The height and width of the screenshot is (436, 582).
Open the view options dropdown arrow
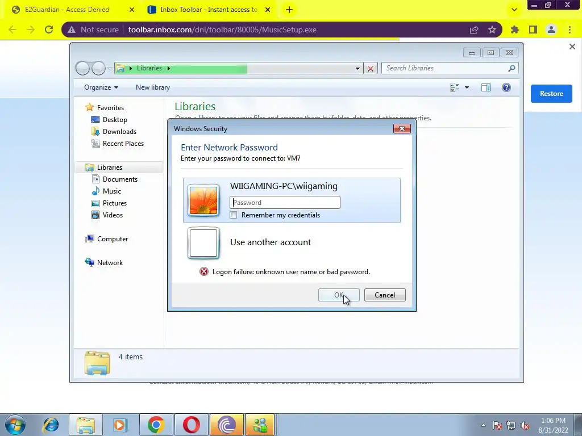(467, 87)
